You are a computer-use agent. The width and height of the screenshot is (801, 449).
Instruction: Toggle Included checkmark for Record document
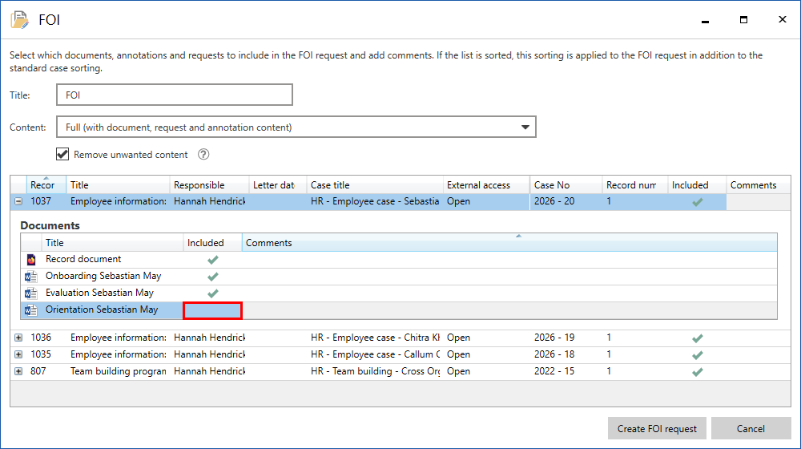212,260
